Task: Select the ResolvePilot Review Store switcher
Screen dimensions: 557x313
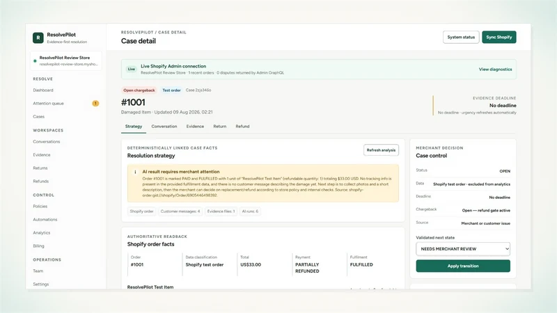Action: point(66,61)
